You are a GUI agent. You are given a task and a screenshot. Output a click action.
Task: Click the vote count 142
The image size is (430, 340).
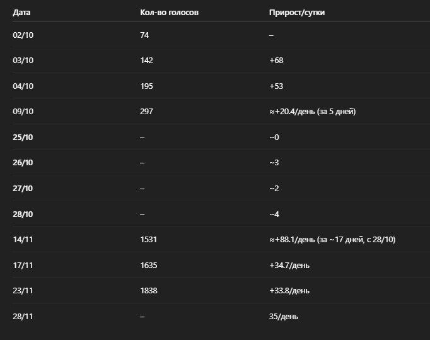(146, 61)
